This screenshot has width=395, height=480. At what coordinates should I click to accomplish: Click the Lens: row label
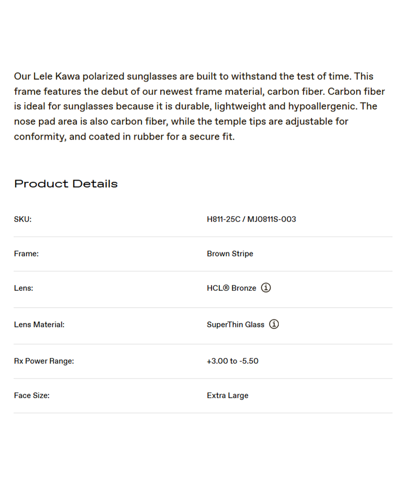click(24, 288)
